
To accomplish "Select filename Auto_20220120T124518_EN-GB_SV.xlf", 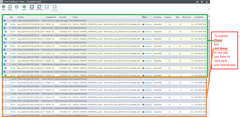I will click(x=31, y=97).
